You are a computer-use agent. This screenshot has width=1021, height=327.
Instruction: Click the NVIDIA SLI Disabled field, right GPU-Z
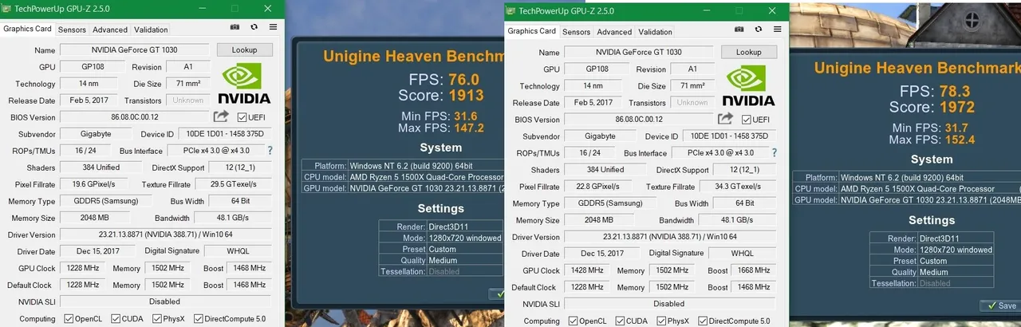click(x=670, y=304)
